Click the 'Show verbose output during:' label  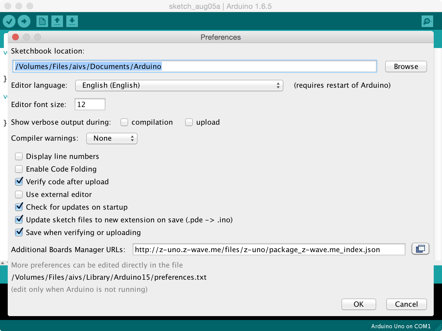pos(61,122)
